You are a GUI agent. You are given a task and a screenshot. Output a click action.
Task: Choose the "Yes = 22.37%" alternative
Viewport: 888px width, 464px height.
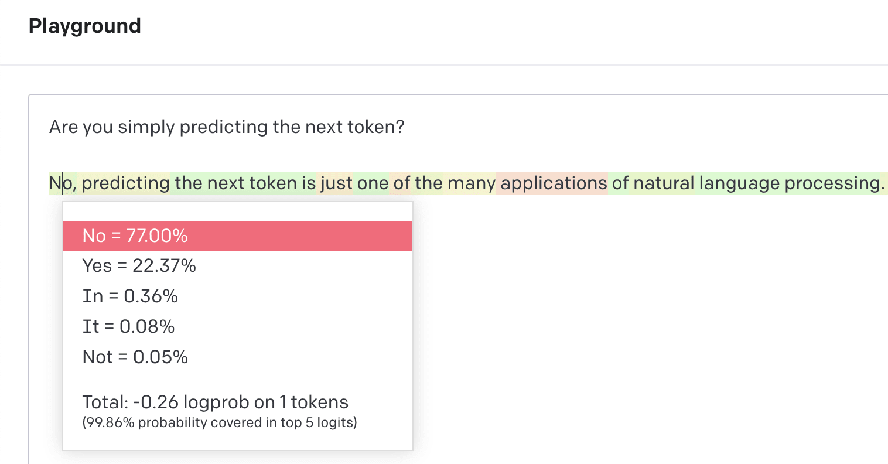(x=139, y=266)
